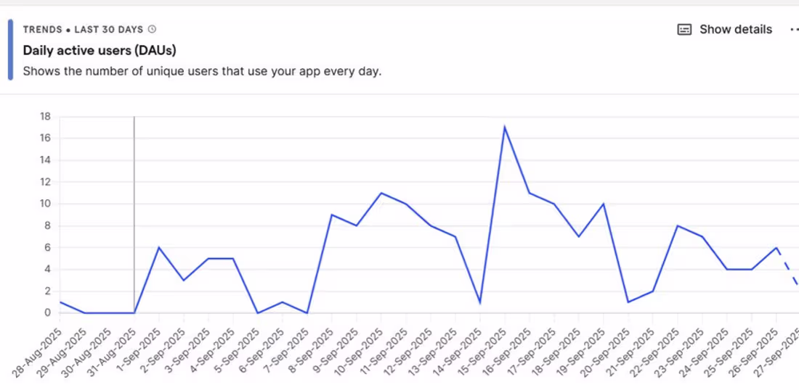Click the Show details text

735,30
